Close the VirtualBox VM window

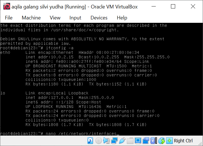coord(193,6)
